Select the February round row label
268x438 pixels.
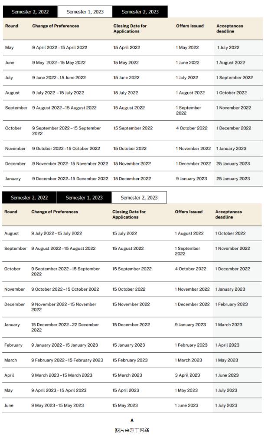(13, 345)
